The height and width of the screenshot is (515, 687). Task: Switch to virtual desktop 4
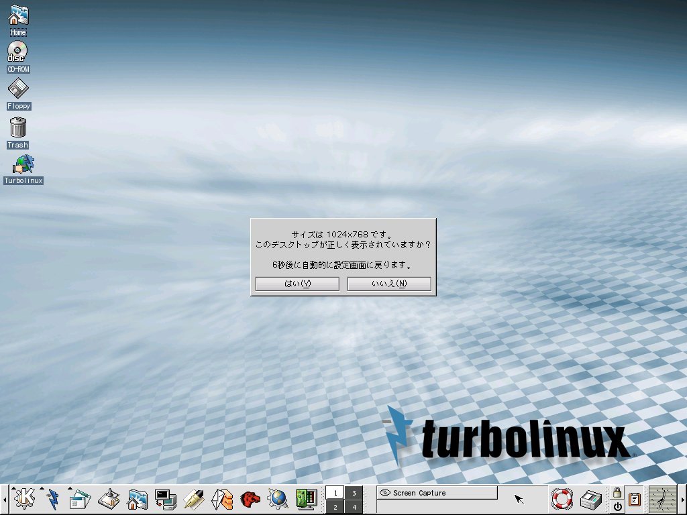coord(354,507)
